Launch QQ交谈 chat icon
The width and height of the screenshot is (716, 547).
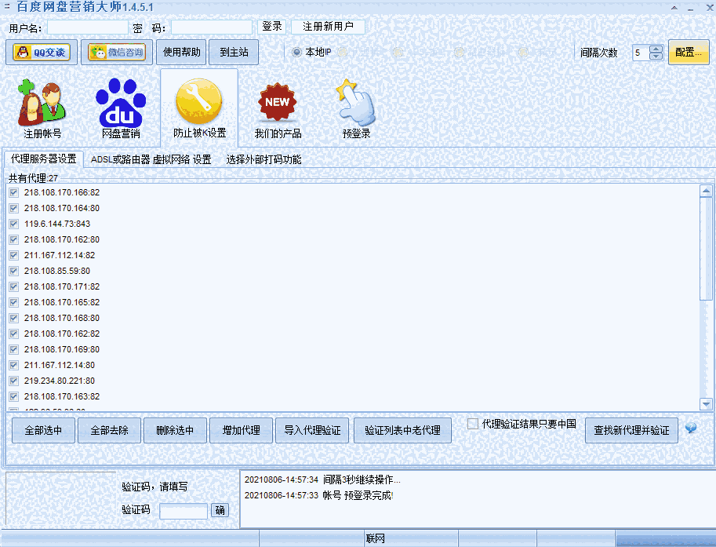click(41, 53)
